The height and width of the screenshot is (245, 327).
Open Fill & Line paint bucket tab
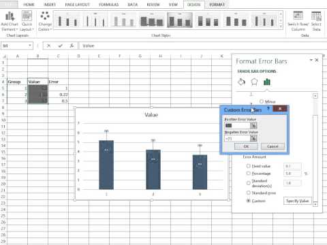coord(241,82)
